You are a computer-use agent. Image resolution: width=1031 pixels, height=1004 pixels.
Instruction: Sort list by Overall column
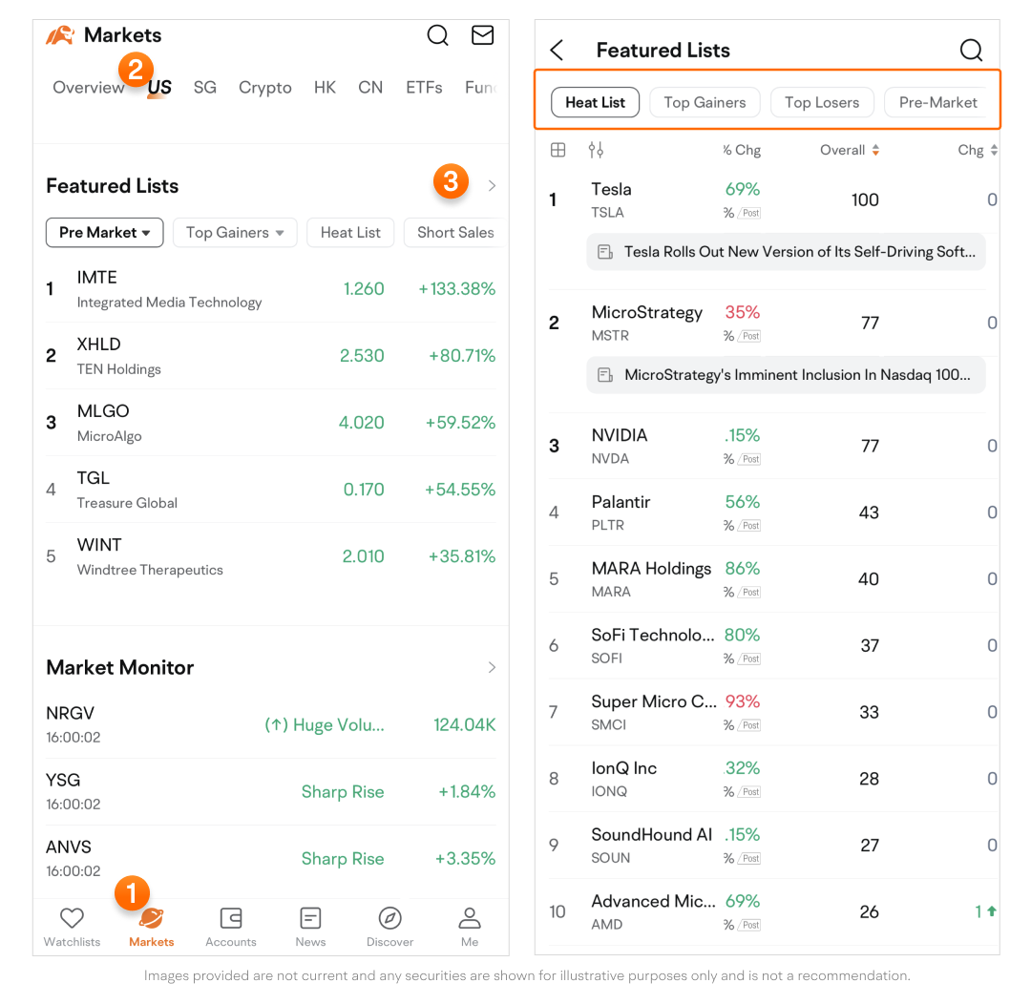(x=849, y=150)
